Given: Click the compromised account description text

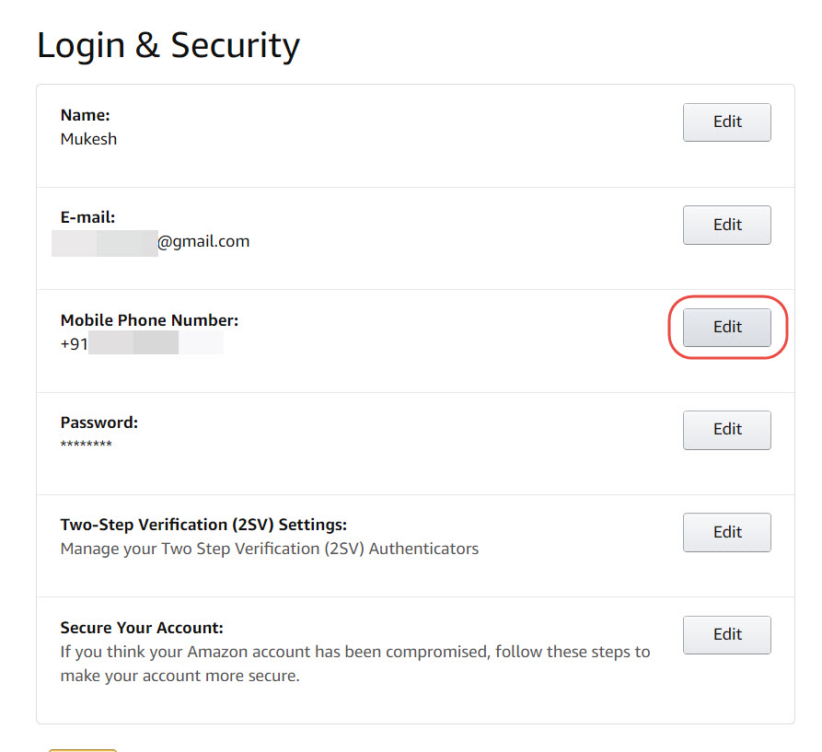Looking at the screenshot, I should pos(354,663).
